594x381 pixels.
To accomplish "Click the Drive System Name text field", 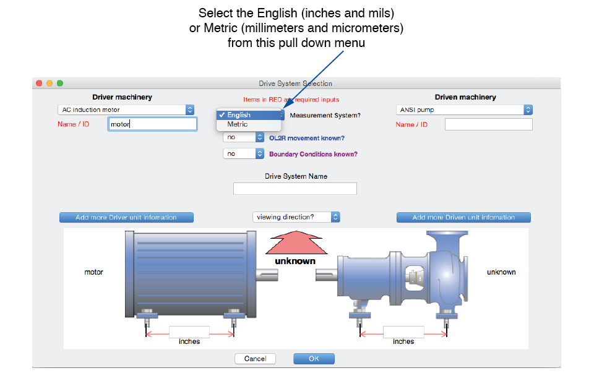I will pyautogui.click(x=295, y=189).
